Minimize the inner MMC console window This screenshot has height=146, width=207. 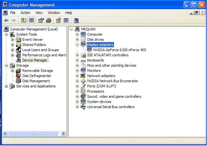click(191, 13)
